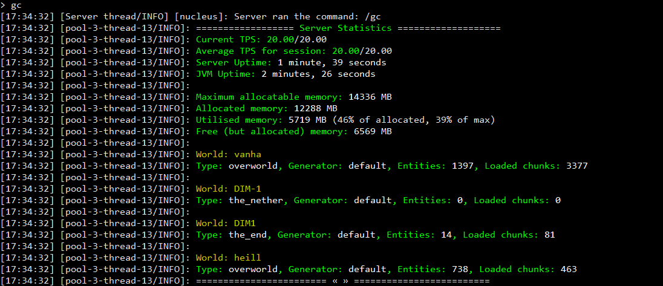Image resolution: width=663 pixels, height=286 pixels.
Task: Click the 'Utilised memory:' label
Action: pyautogui.click(x=240, y=120)
